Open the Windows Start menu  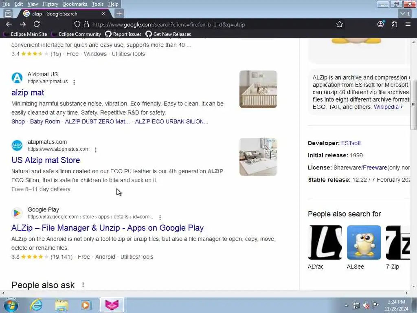click(11, 305)
